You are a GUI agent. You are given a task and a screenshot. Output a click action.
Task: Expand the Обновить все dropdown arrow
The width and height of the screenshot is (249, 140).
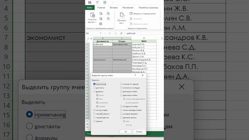click(124, 23)
